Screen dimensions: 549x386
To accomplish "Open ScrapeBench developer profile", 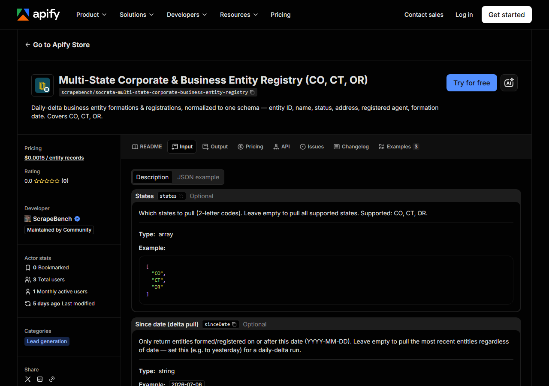I will click(x=52, y=219).
